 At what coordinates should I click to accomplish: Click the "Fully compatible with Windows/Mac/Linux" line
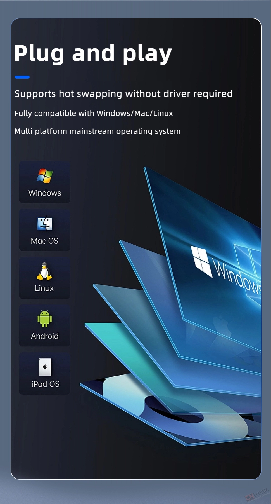(x=94, y=113)
